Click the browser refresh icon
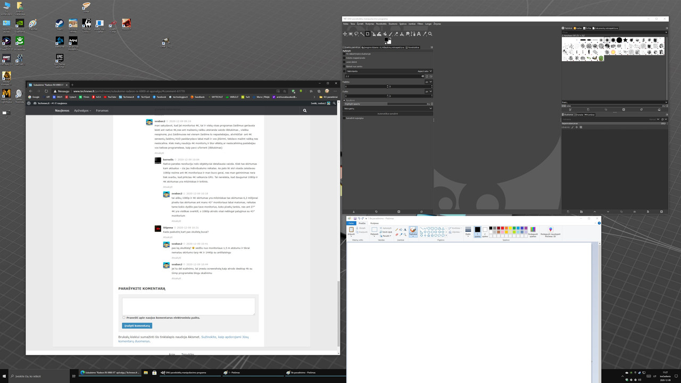 [x=46, y=91]
